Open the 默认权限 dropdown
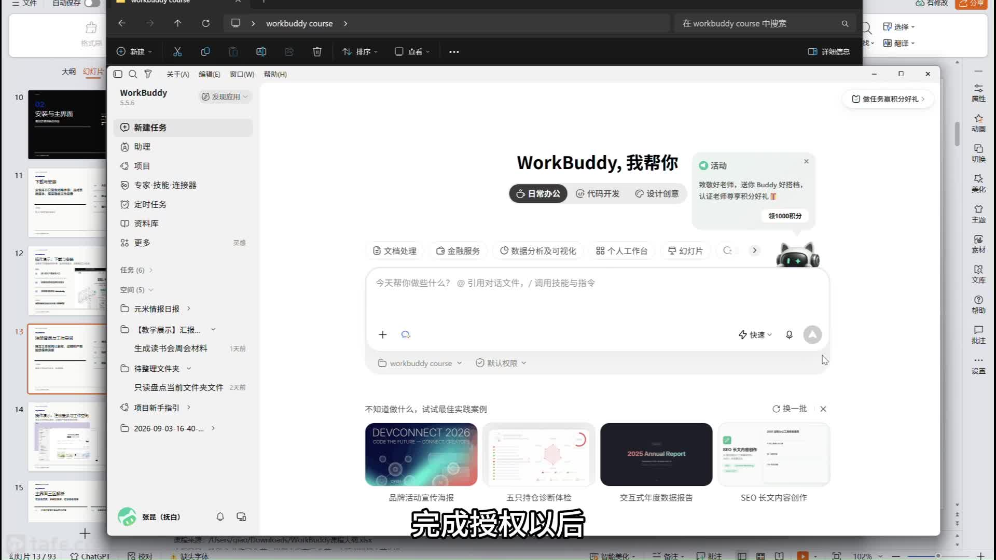This screenshot has height=560, width=996. click(501, 363)
